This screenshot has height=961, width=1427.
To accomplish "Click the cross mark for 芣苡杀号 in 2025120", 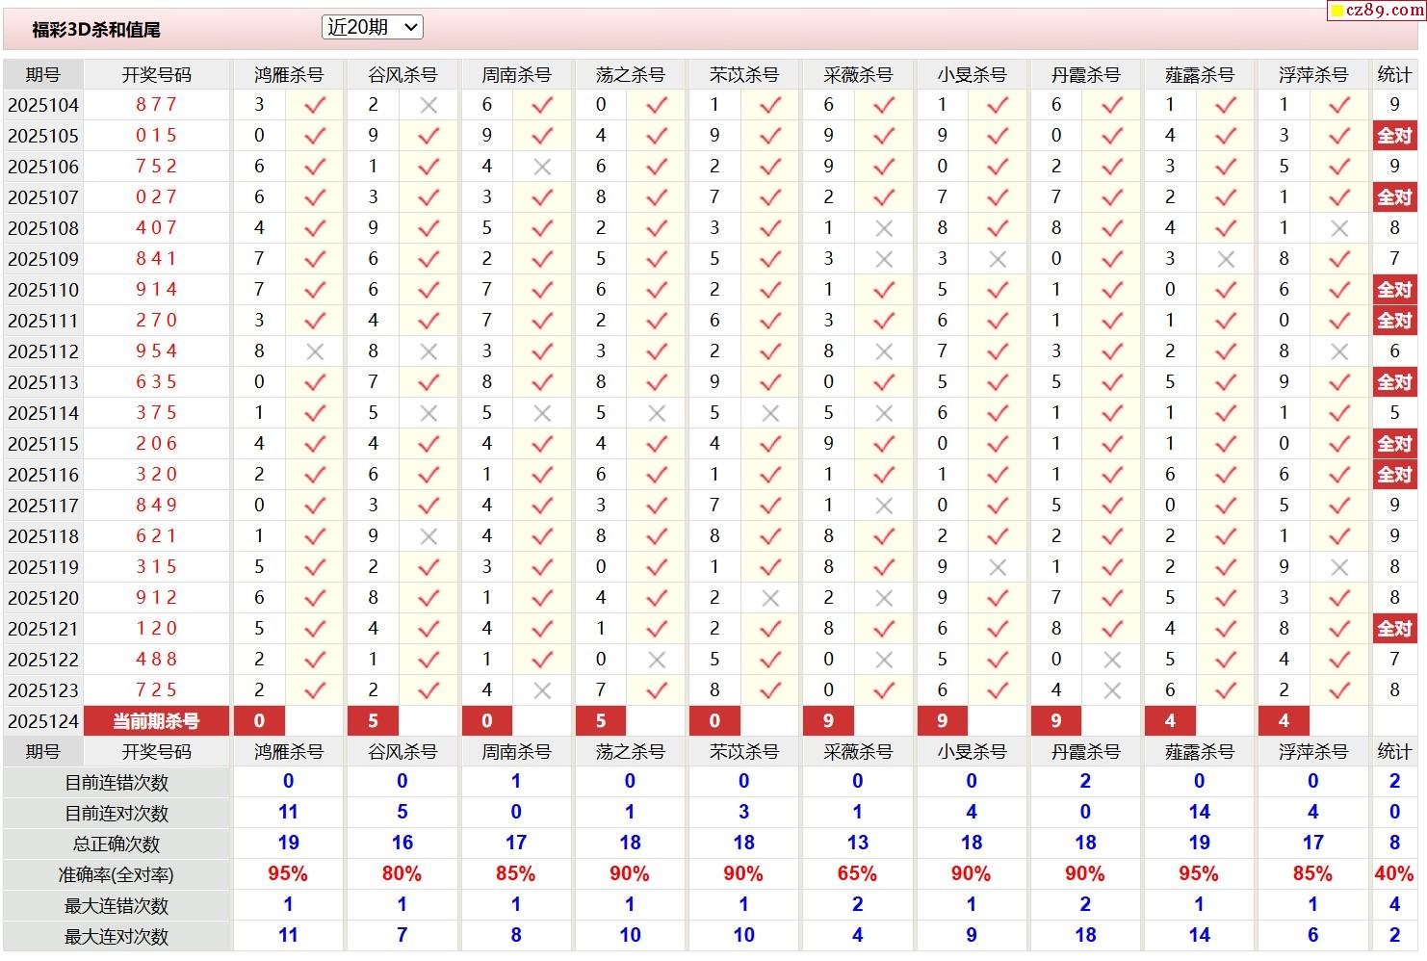I will click(x=770, y=598).
